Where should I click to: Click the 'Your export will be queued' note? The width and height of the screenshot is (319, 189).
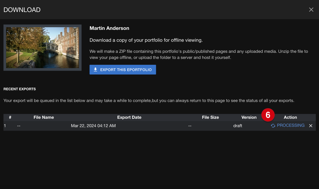[x=149, y=100]
